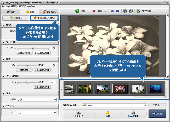Click the Rotate All (すべて回転) icon
The height and width of the screenshot is (122, 170).
[x=138, y=11]
